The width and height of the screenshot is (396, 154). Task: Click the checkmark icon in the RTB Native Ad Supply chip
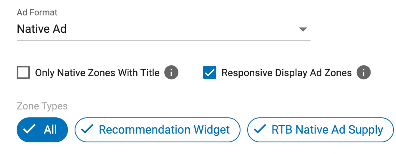260,129
